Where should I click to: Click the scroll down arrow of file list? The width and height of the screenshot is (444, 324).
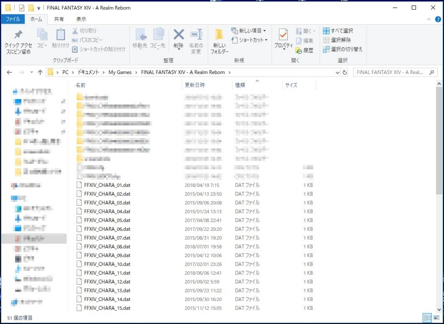point(439,310)
